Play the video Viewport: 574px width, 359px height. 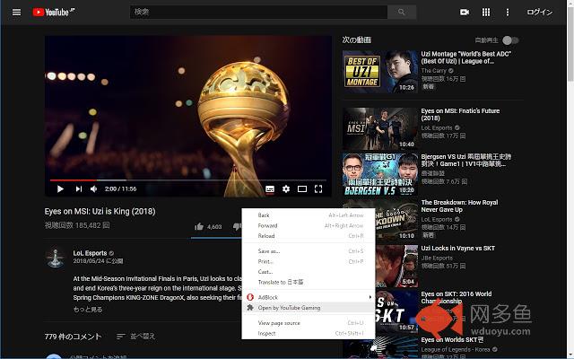(x=60, y=189)
